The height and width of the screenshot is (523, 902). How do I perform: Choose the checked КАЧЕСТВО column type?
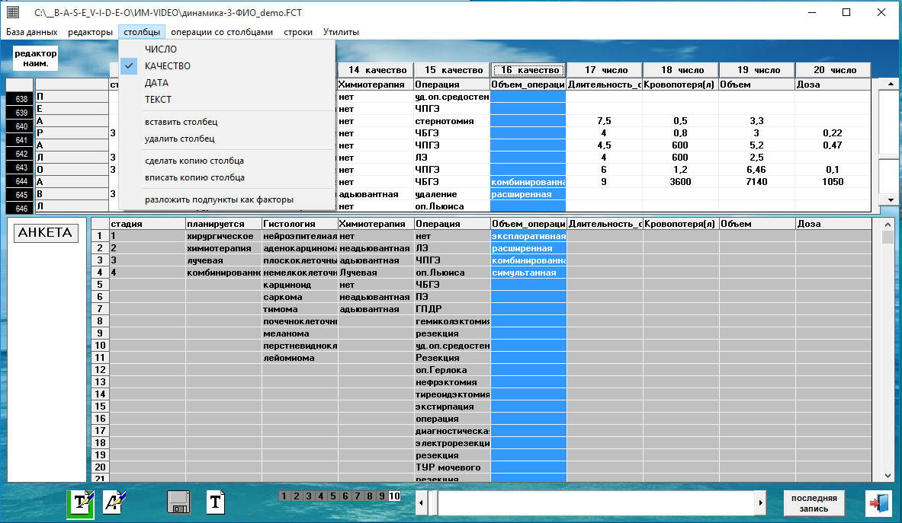click(x=168, y=66)
